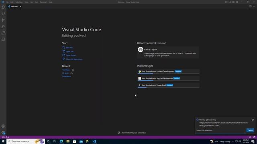Open the Terminal menu
The height and width of the screenshot is (144, 257).
[x=43, y=2]
